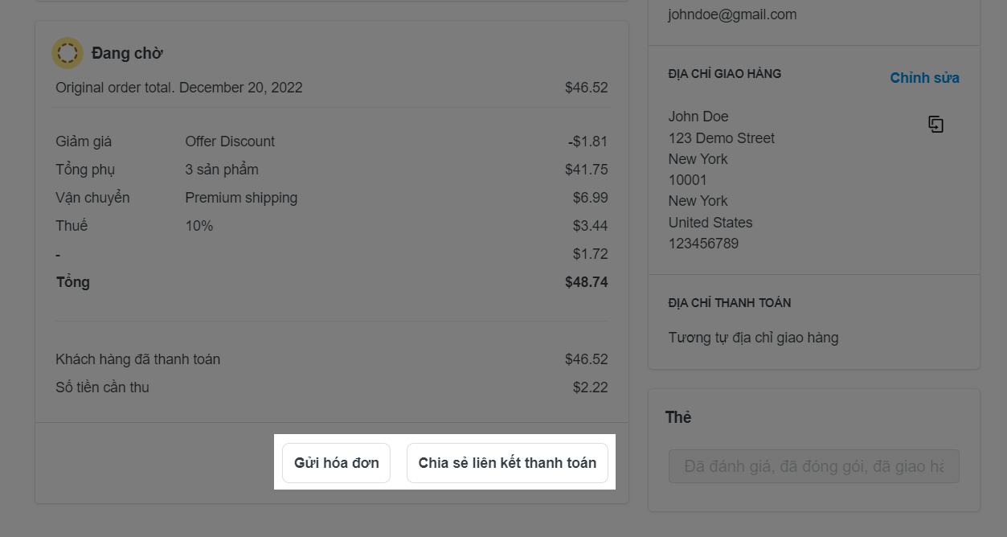Screen dimensions: 1007x537
Task: Click the yellow pending status icon
Action: 68,54
